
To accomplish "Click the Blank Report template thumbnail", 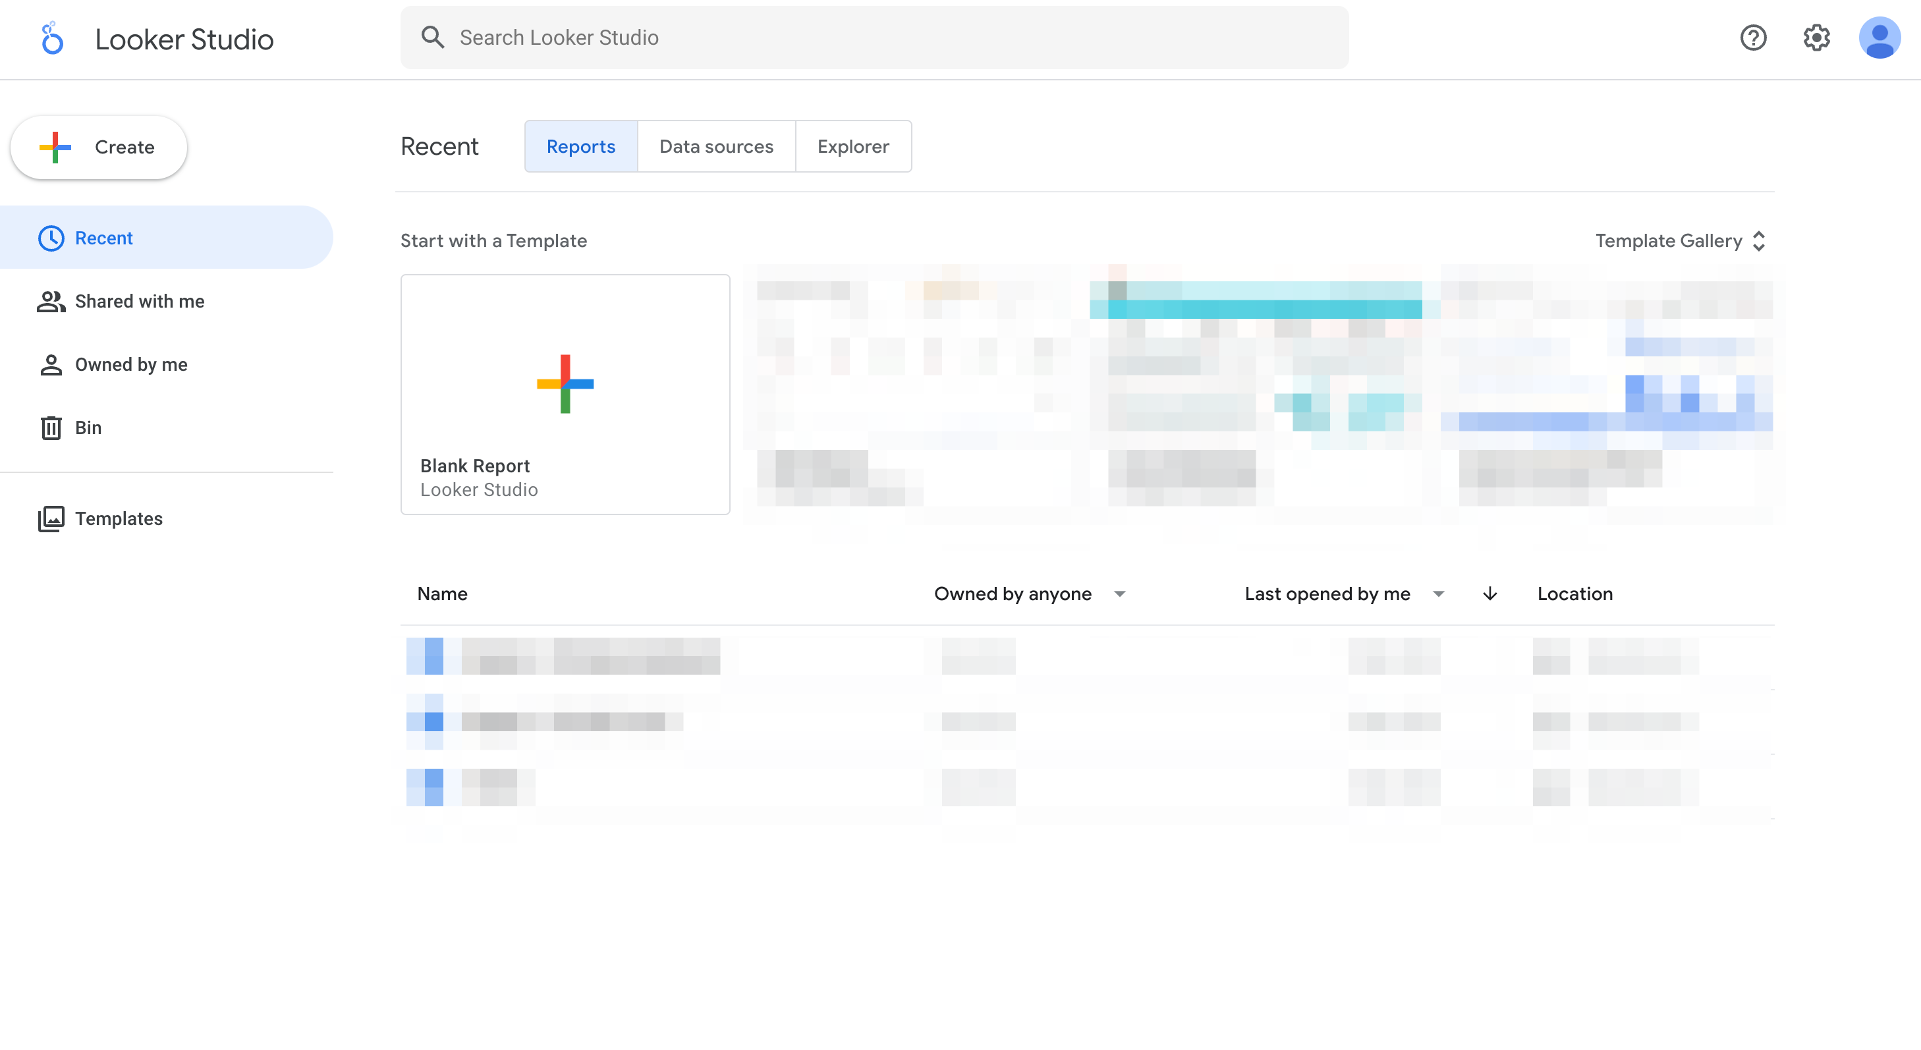I will coord(565,393).
